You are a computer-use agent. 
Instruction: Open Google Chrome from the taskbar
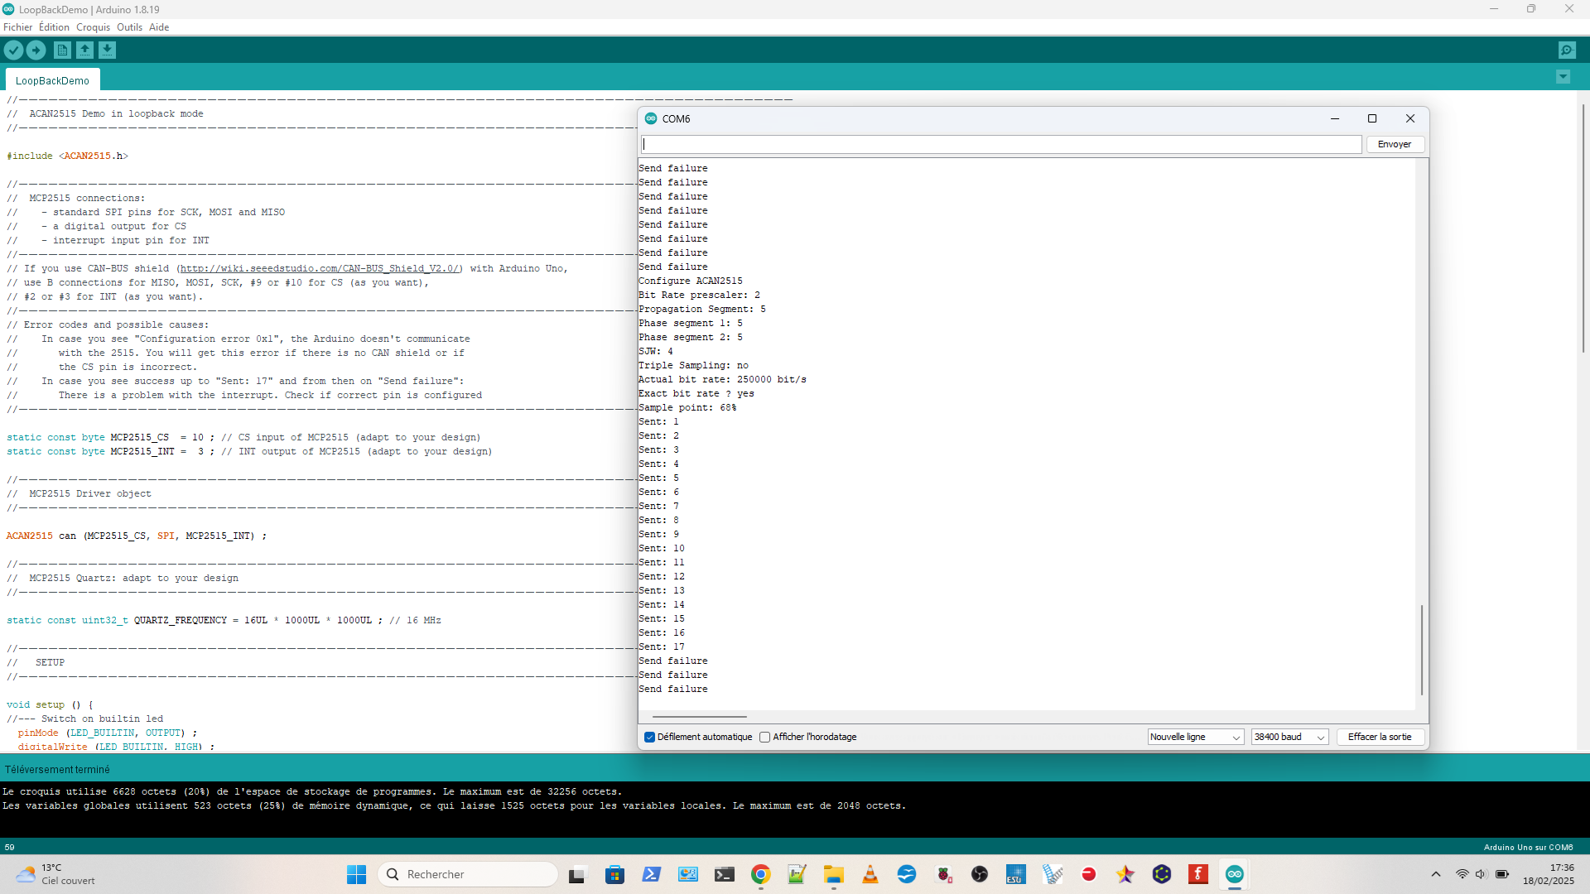(x=761, y=874)
